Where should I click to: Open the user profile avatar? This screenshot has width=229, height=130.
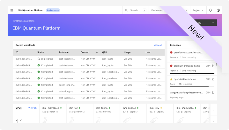[218, 10]
